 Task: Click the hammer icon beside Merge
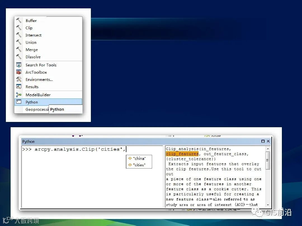point(19,49)
